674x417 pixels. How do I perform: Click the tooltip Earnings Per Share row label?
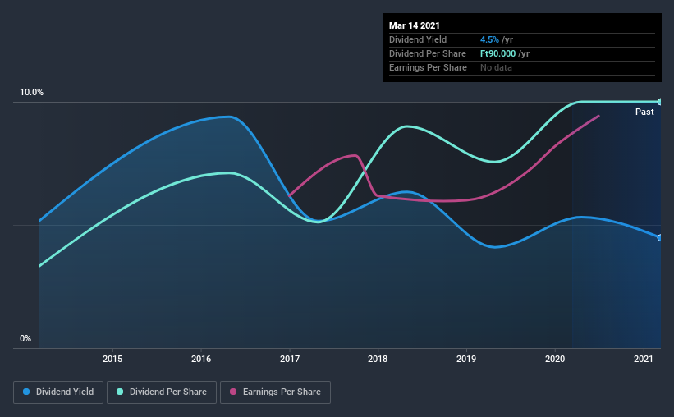428,67
